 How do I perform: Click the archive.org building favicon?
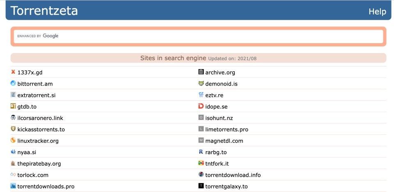click(201, 72)
